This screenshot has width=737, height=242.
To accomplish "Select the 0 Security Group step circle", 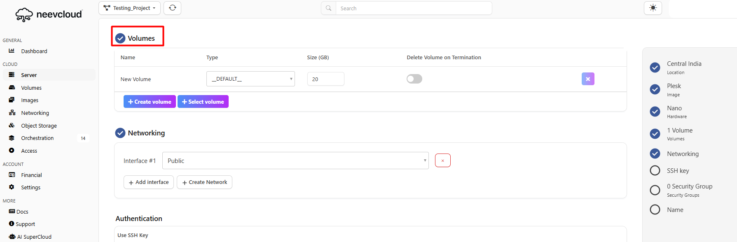I will (655, 190).
